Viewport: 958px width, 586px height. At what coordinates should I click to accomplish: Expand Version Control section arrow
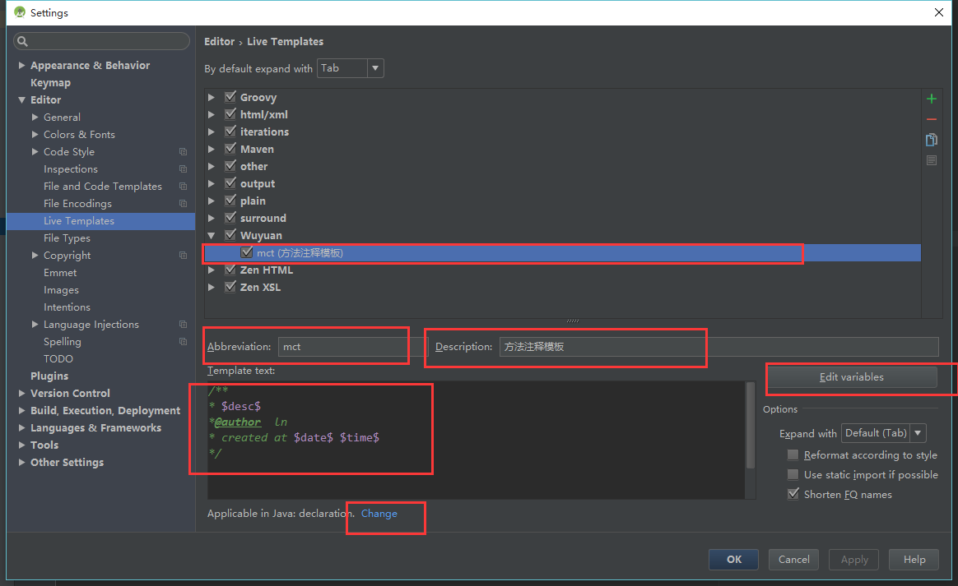(x=22, y=394)
